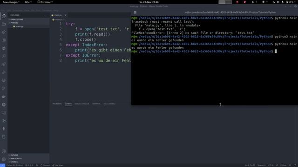Open the Explorer more actions ellipsis

coord(45,15)
